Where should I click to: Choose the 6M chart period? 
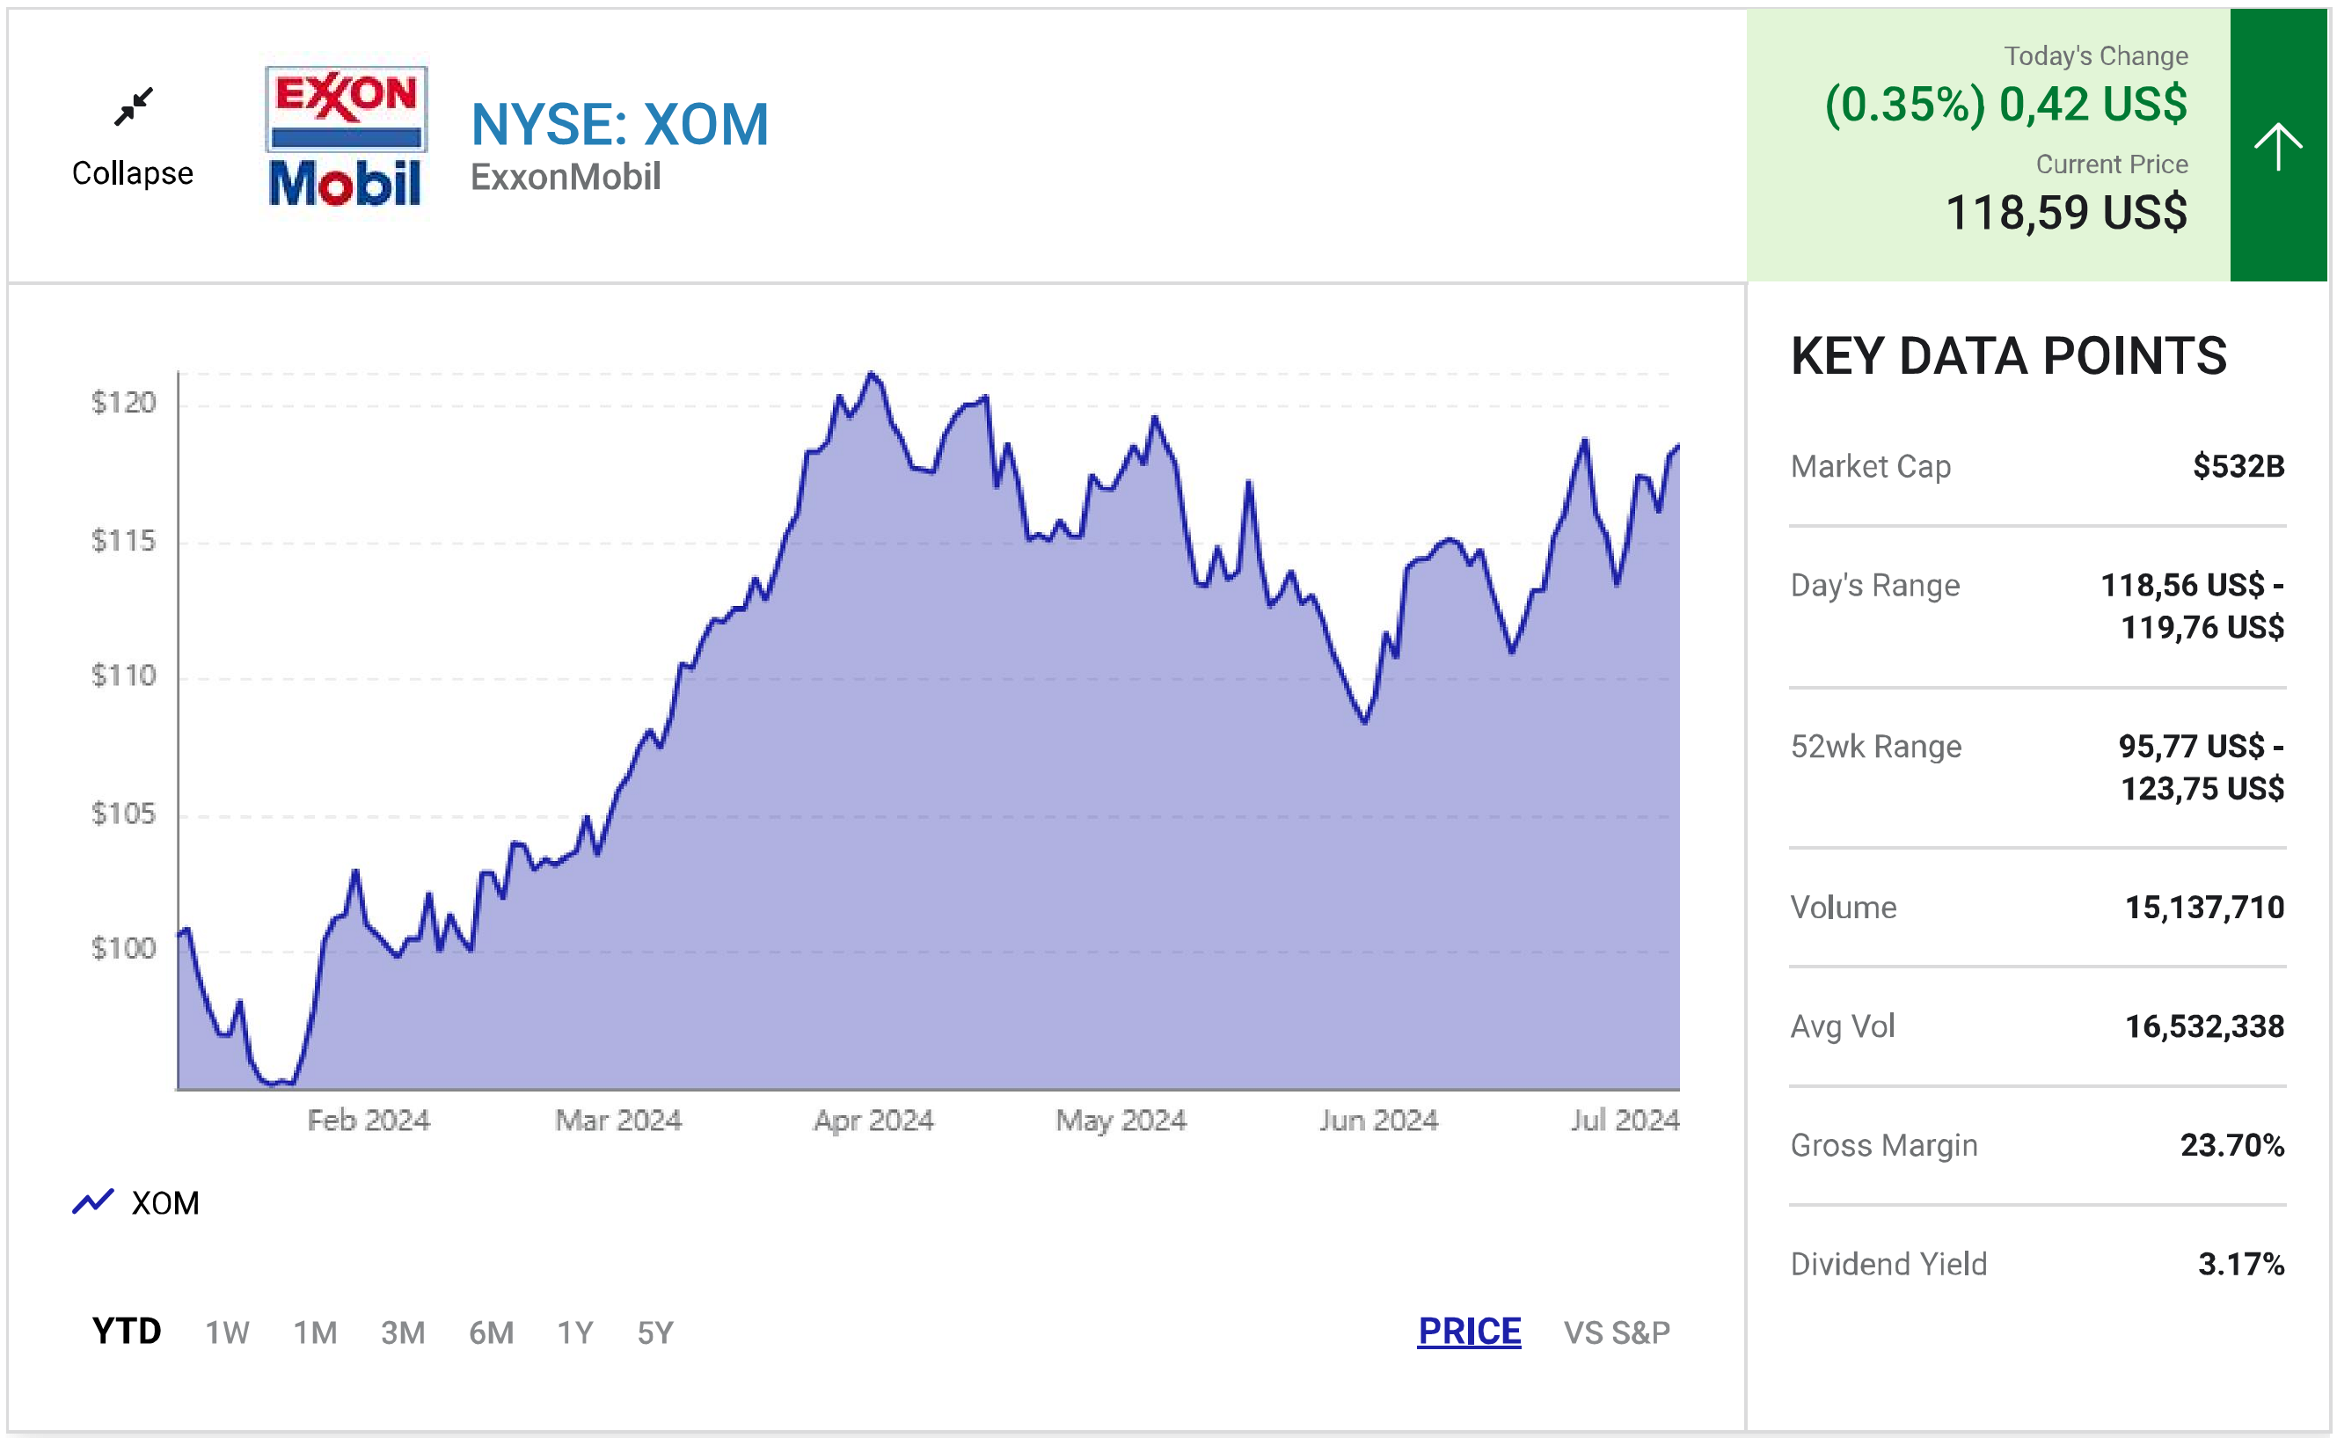point(491,1332)
